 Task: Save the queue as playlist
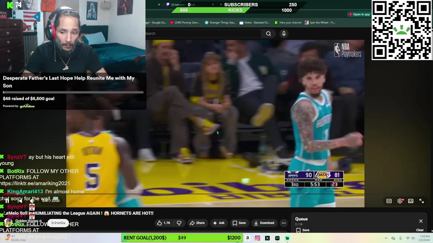[x=303, y=230]
